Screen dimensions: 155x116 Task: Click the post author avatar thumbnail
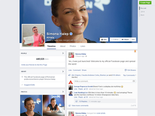click(x=71, y=55)
